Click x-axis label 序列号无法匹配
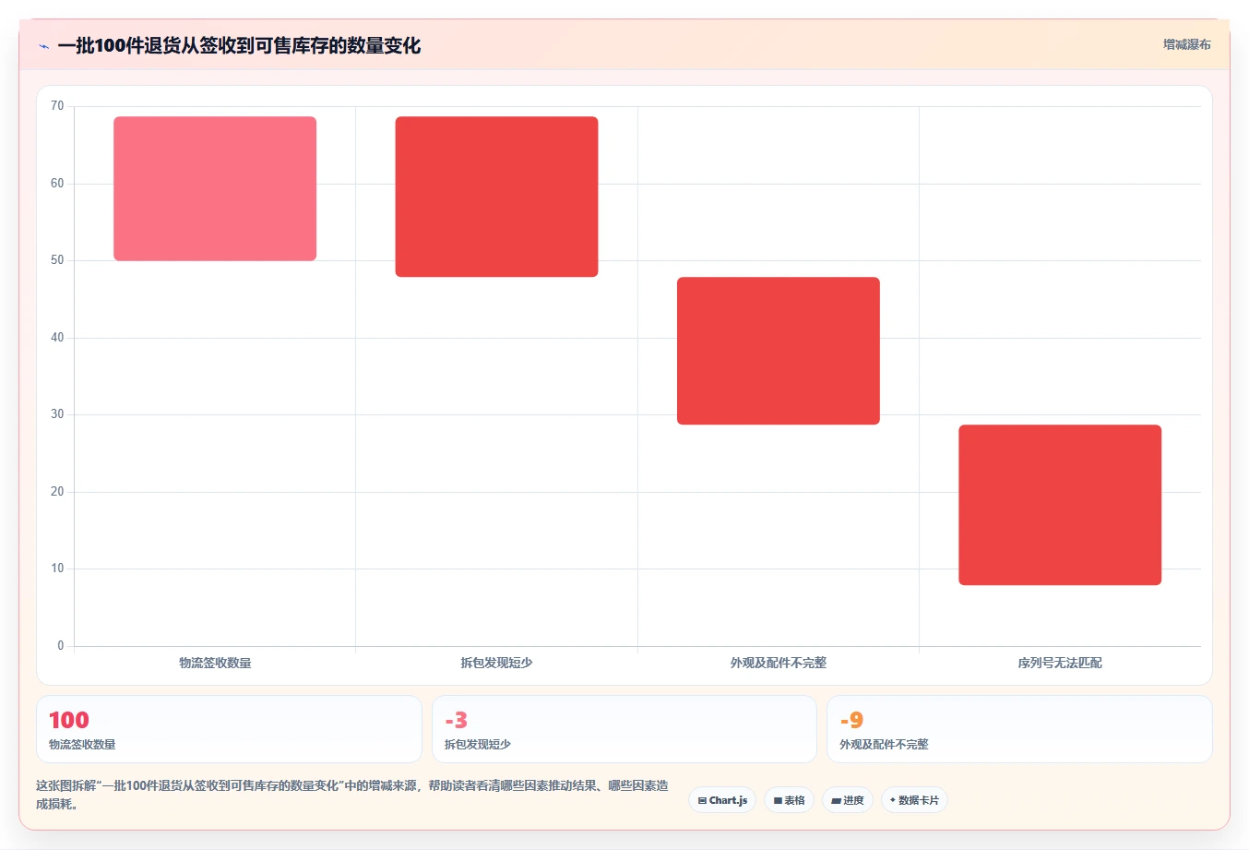Viewport: 1249px width, 850px height. [1060, 663]
